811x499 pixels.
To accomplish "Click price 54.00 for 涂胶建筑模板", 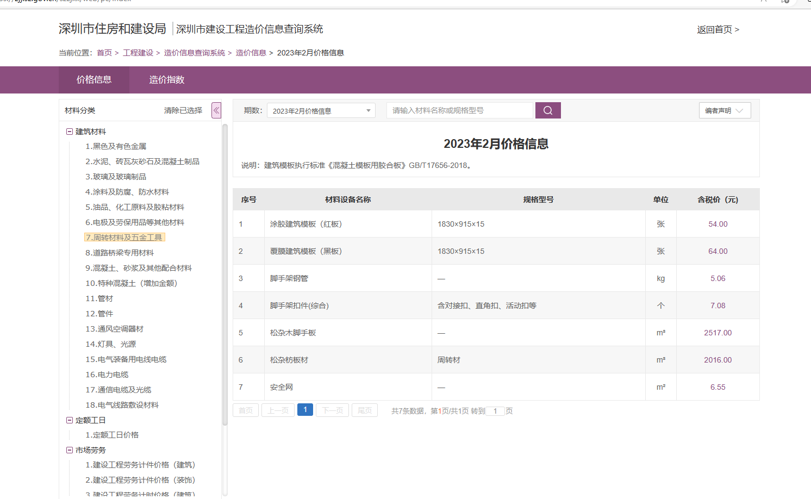I will point(718,224).
